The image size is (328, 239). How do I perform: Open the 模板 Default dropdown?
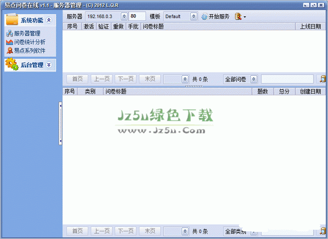point(194,16)
